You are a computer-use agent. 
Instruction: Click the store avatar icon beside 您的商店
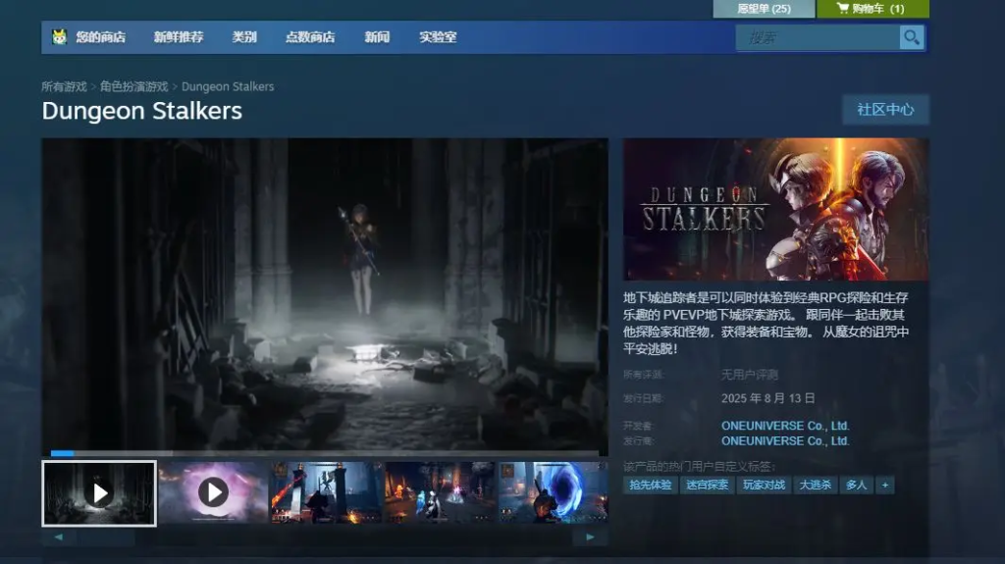click(x=60, y=36)
